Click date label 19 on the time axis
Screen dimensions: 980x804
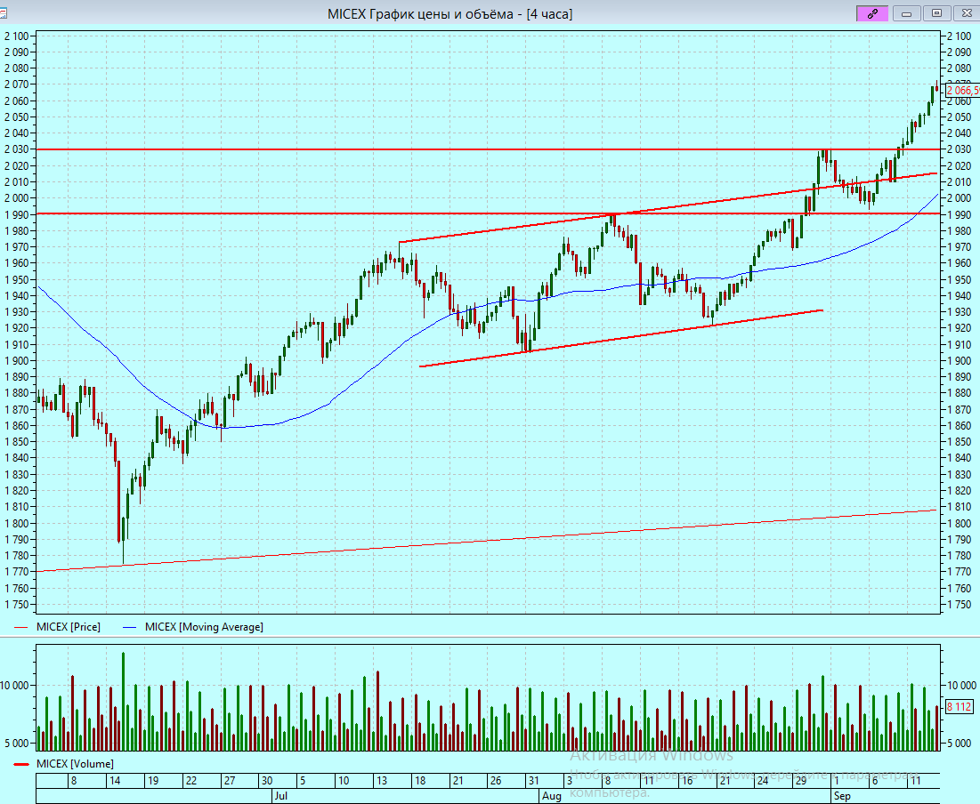pyautogui.click(x=153, y=780)
